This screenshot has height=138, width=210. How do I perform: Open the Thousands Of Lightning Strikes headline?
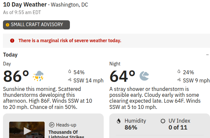pyautogui.click(x=66, y=134)
